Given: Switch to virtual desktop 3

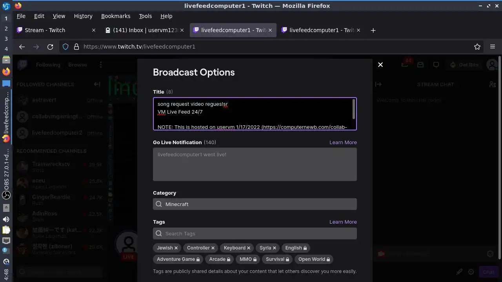Looking at the screenshot, I should (x=6, y=39).
